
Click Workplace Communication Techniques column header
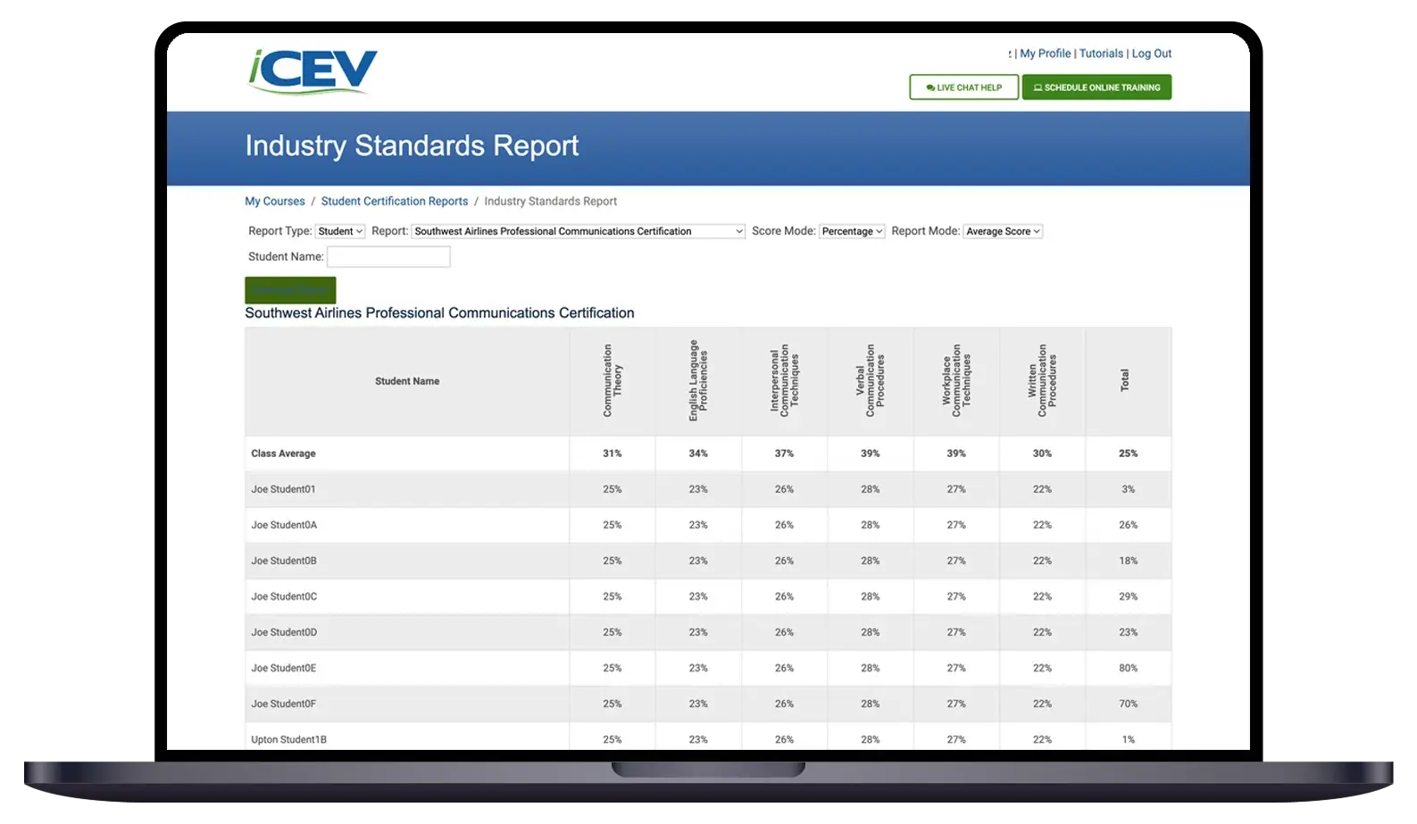(956, 381)
